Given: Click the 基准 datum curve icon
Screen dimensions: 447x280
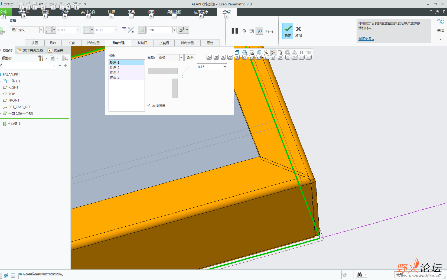Looking at the screenshot, I should 440,22.
